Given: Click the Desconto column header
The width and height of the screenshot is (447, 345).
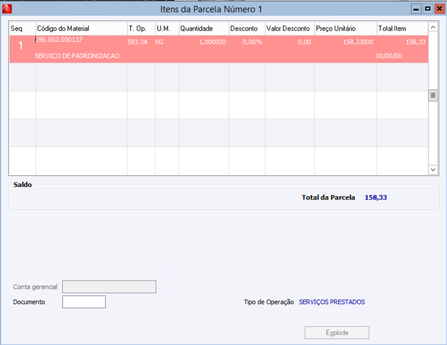Looking at the screenshot, I should 247,29.
